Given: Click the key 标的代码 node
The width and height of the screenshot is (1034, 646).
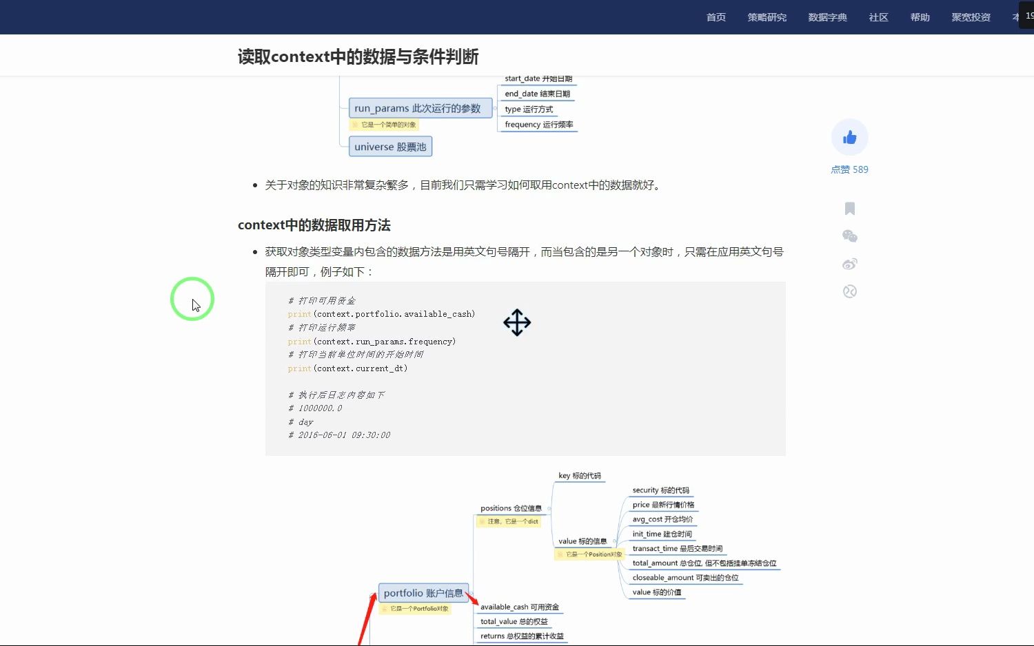Looking at the screenshot, I should 580,476.
